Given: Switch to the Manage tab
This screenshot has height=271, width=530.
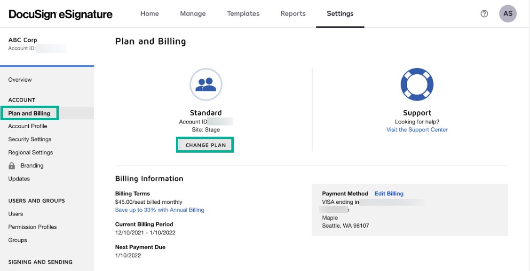Looking at the screenshot, I should 192,14.
